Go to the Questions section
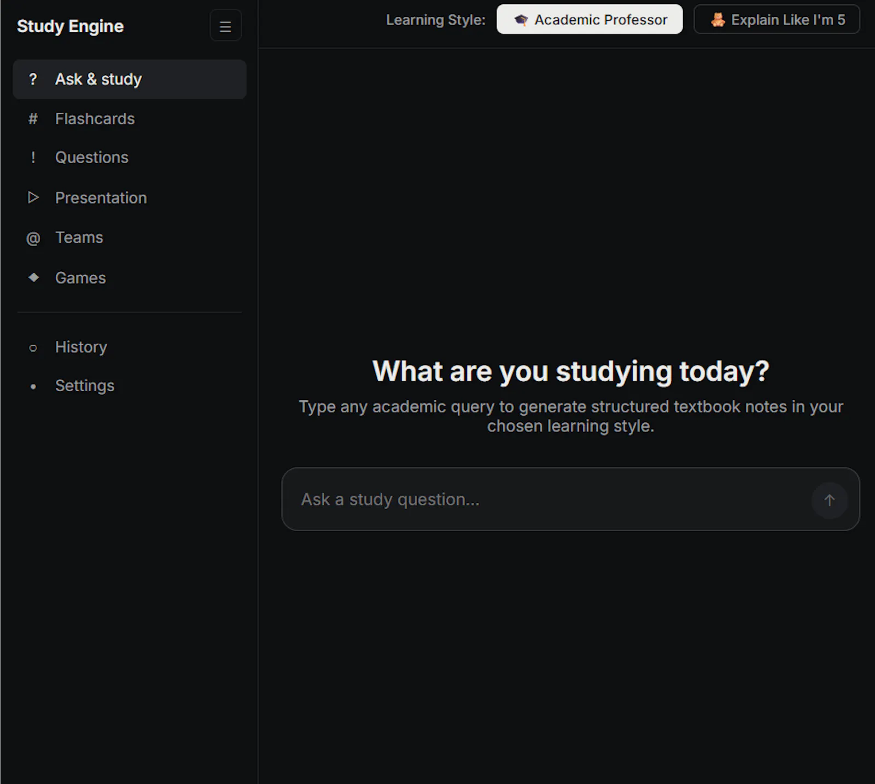The width and height of the screenshot is (875, 784). coord(130,158)
